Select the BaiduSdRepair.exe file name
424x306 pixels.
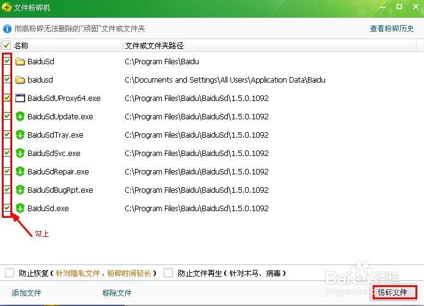coord(58,172)
